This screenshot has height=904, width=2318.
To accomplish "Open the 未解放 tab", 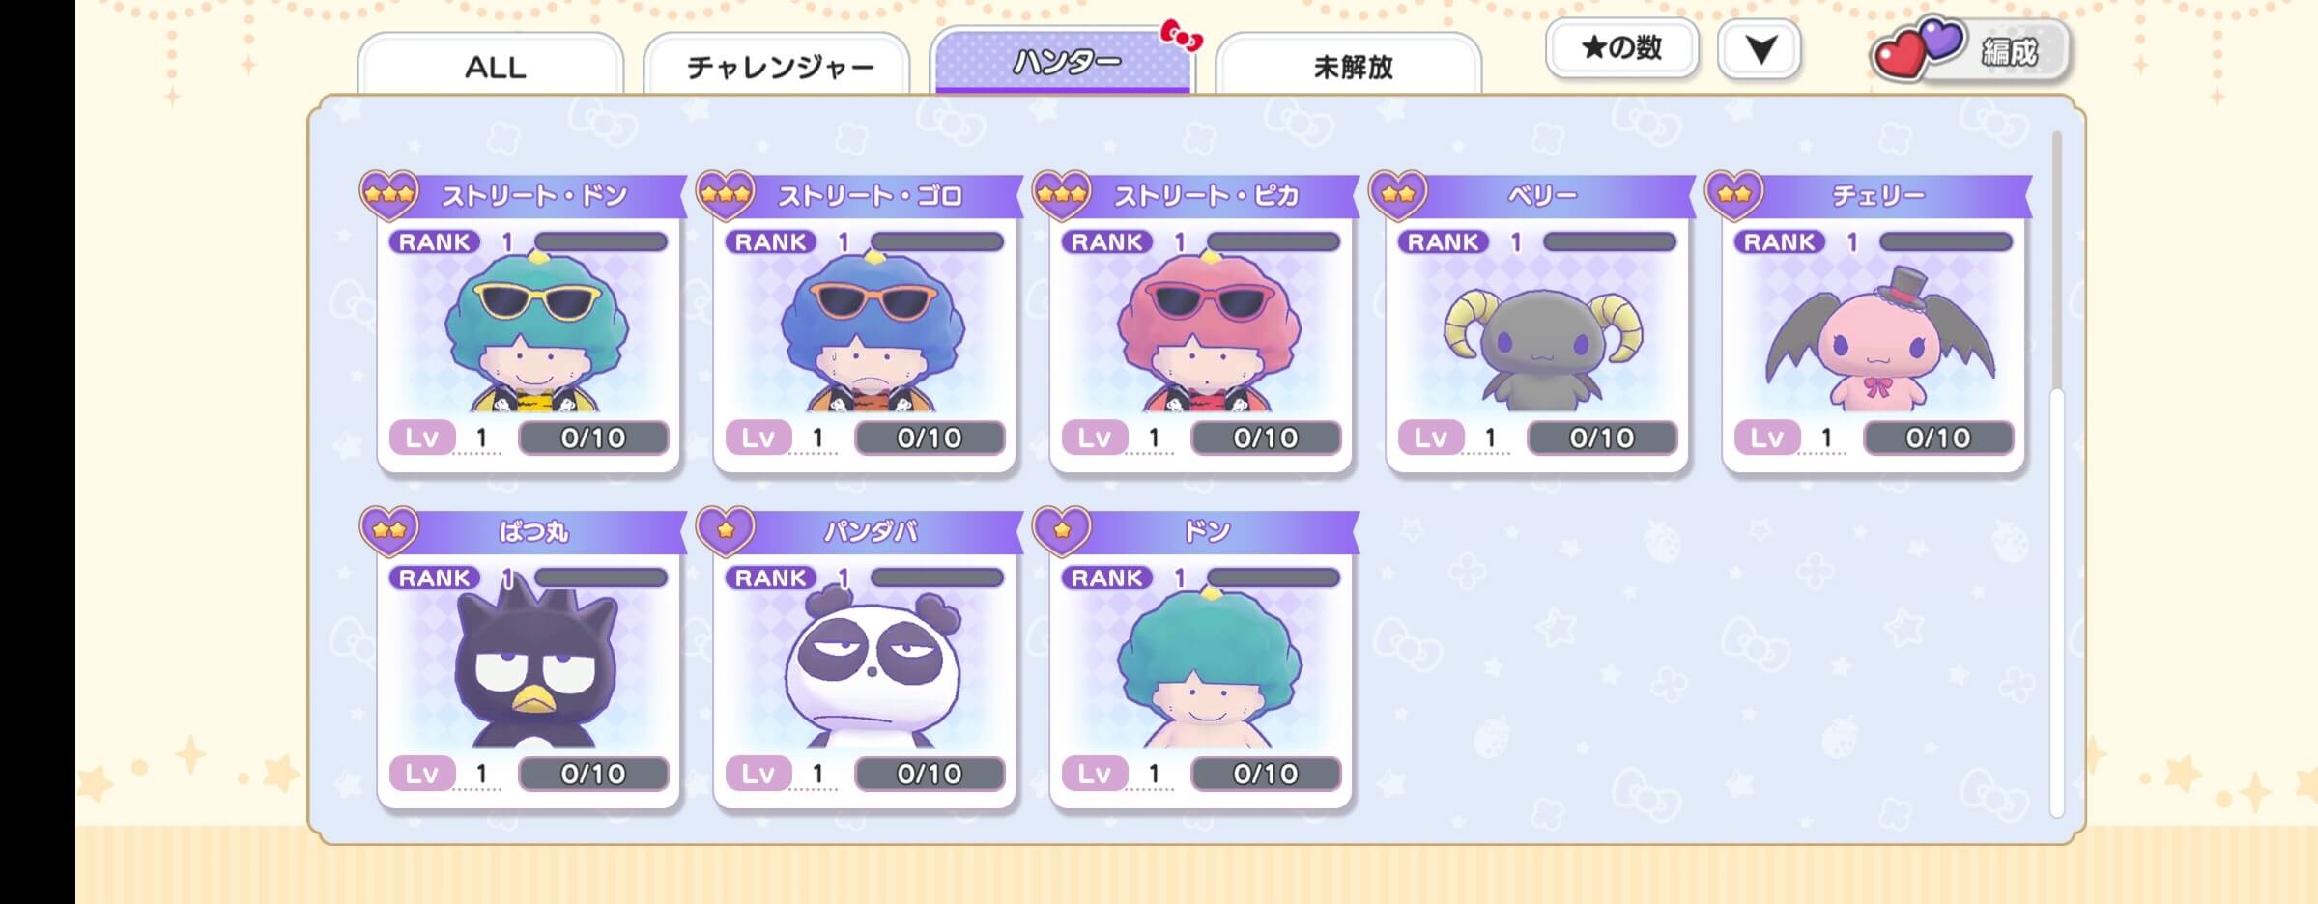I will point(1350,66).
